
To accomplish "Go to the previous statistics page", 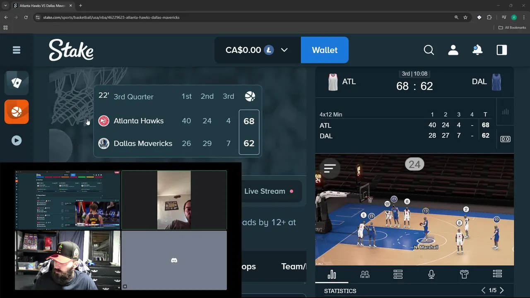I will click(x=483, y=291).
